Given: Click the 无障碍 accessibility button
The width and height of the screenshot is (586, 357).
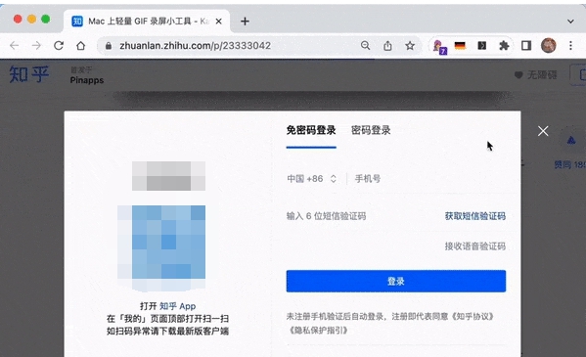Looking at the screenshot, I should point(536,75).
